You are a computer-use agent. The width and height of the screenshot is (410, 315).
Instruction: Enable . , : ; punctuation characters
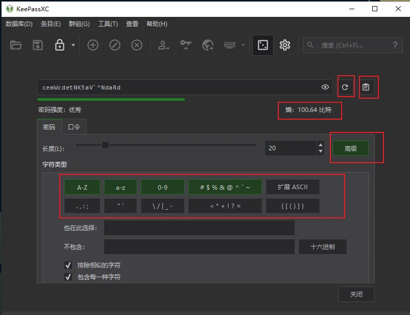coord(82,206)
